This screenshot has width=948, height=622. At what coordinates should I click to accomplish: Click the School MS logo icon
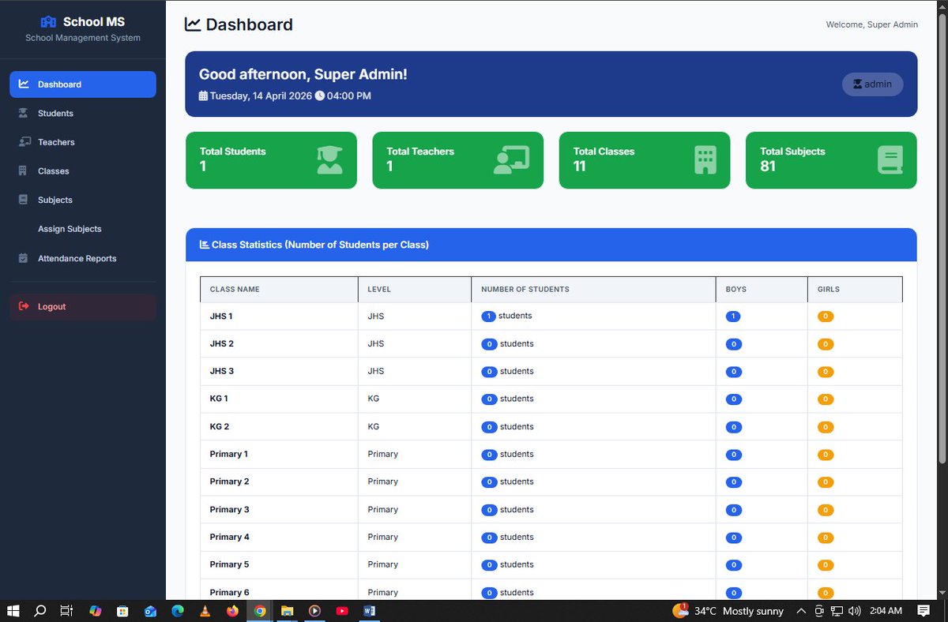point(49,22)
